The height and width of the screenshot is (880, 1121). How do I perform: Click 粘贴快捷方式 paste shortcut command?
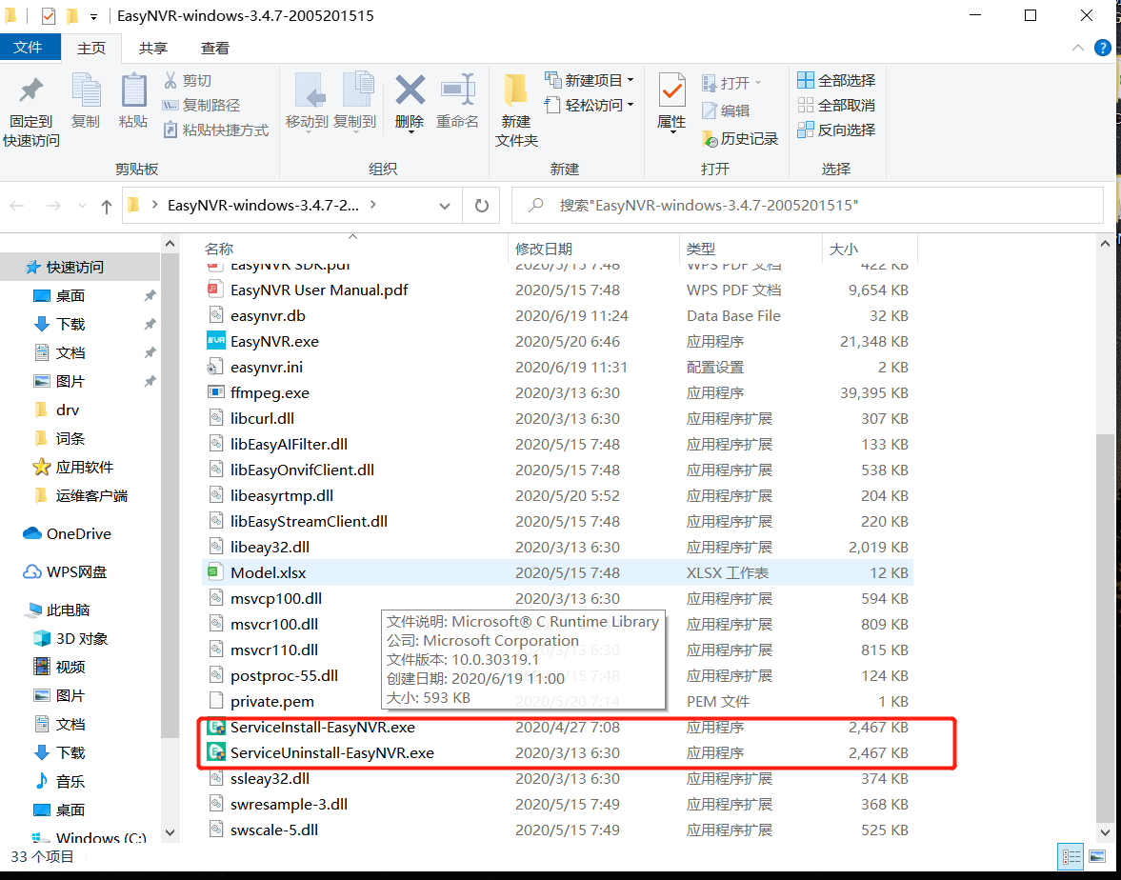pyautogui.click(x=216, y=130)
